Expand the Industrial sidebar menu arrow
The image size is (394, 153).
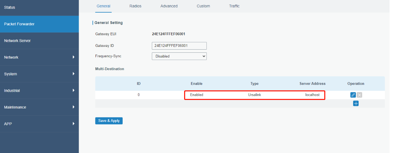pos(74,90)
